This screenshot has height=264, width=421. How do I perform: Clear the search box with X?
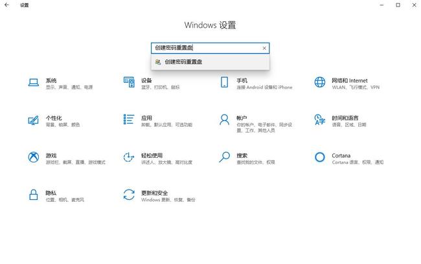pos(264,48)
